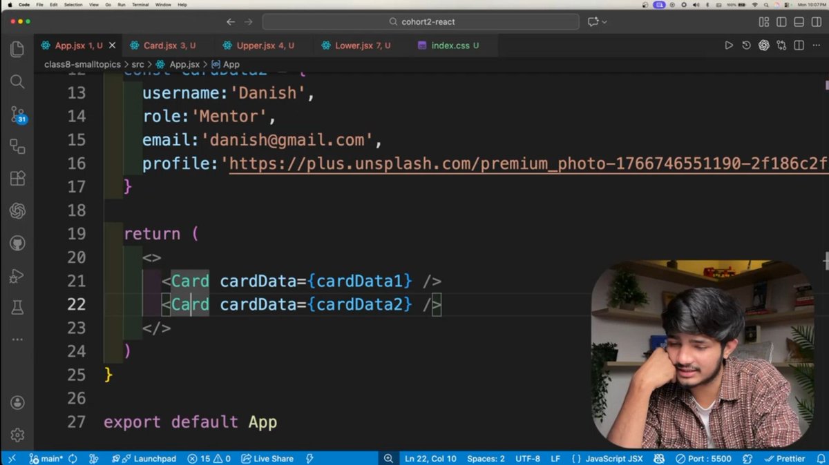Viewport: 829px width, 465px height.
Task: Switch git branch from main in status bar
Action: [x=46, y=459]
